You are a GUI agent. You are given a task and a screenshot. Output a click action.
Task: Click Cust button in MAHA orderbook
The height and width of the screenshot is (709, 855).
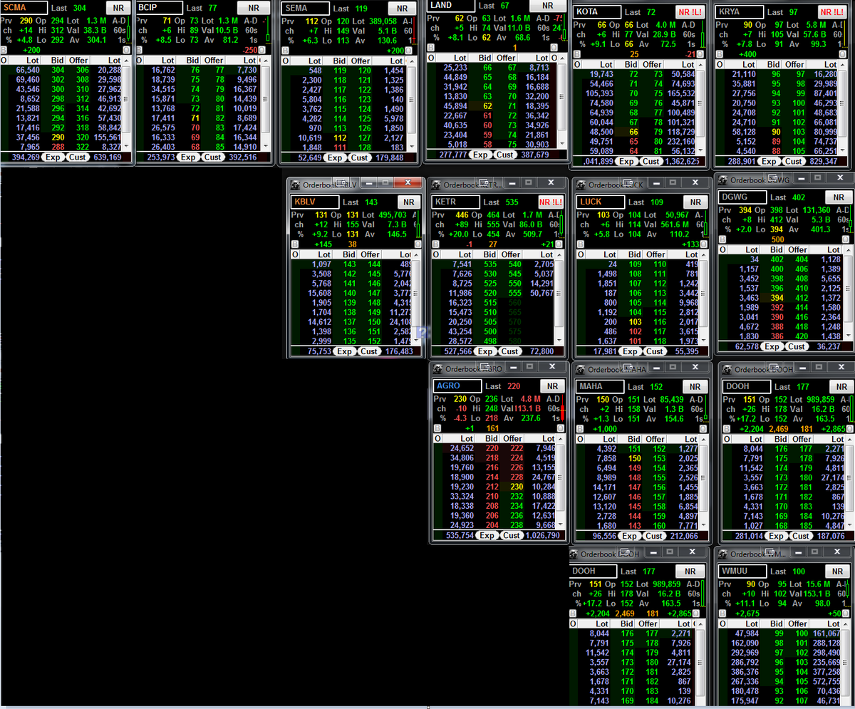pos(655,536)
